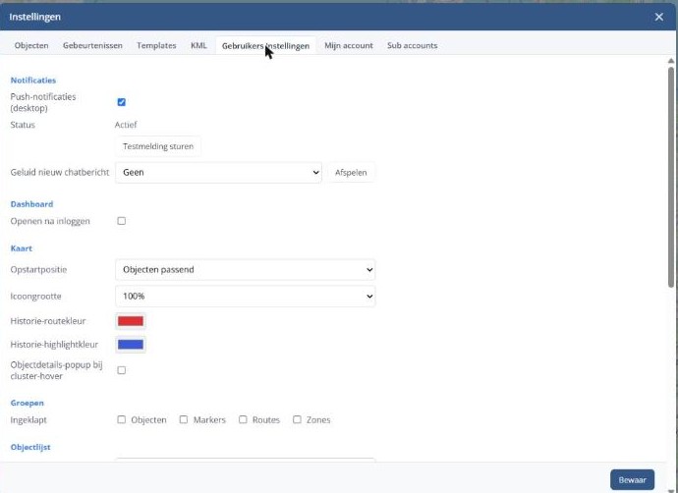Toggle the Ingeklapt Routes checkbox
678x493 pixels.
(x=243, y=419)
